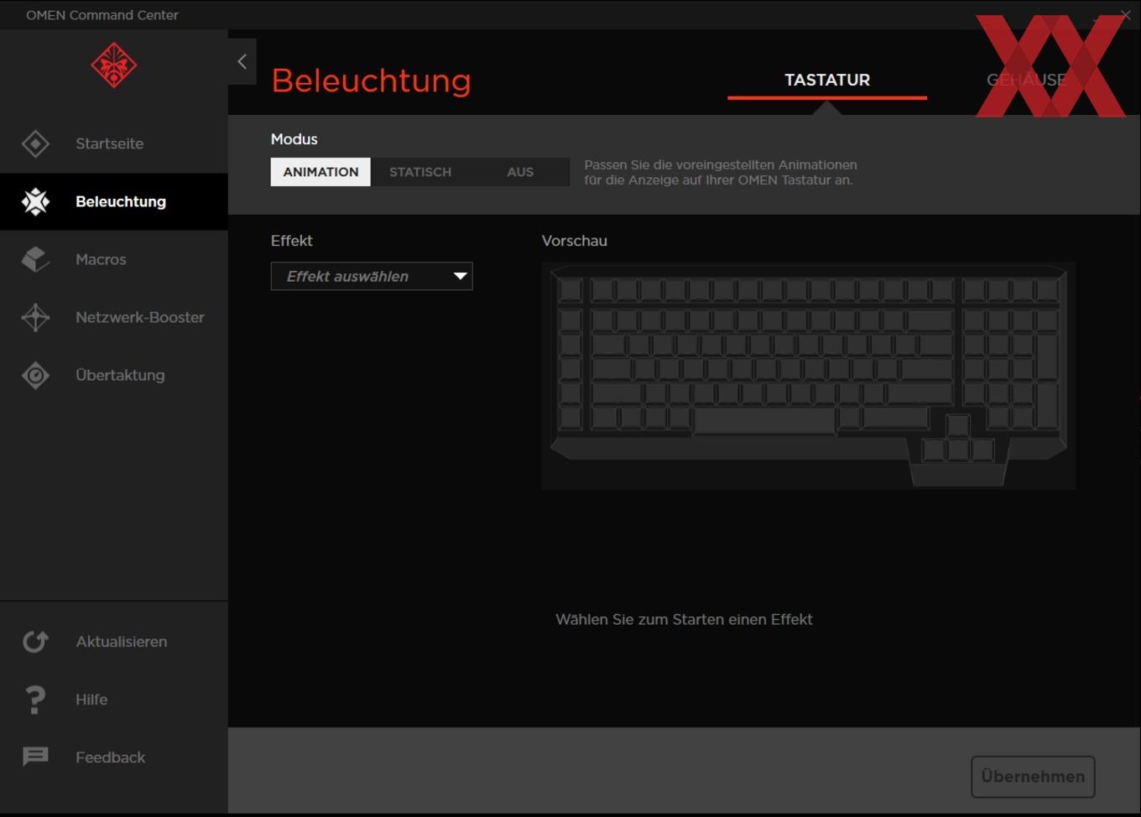
Task: Click the 'Passen Sie die voreingestellten Animationen' description
Action: tap(721, 172)
